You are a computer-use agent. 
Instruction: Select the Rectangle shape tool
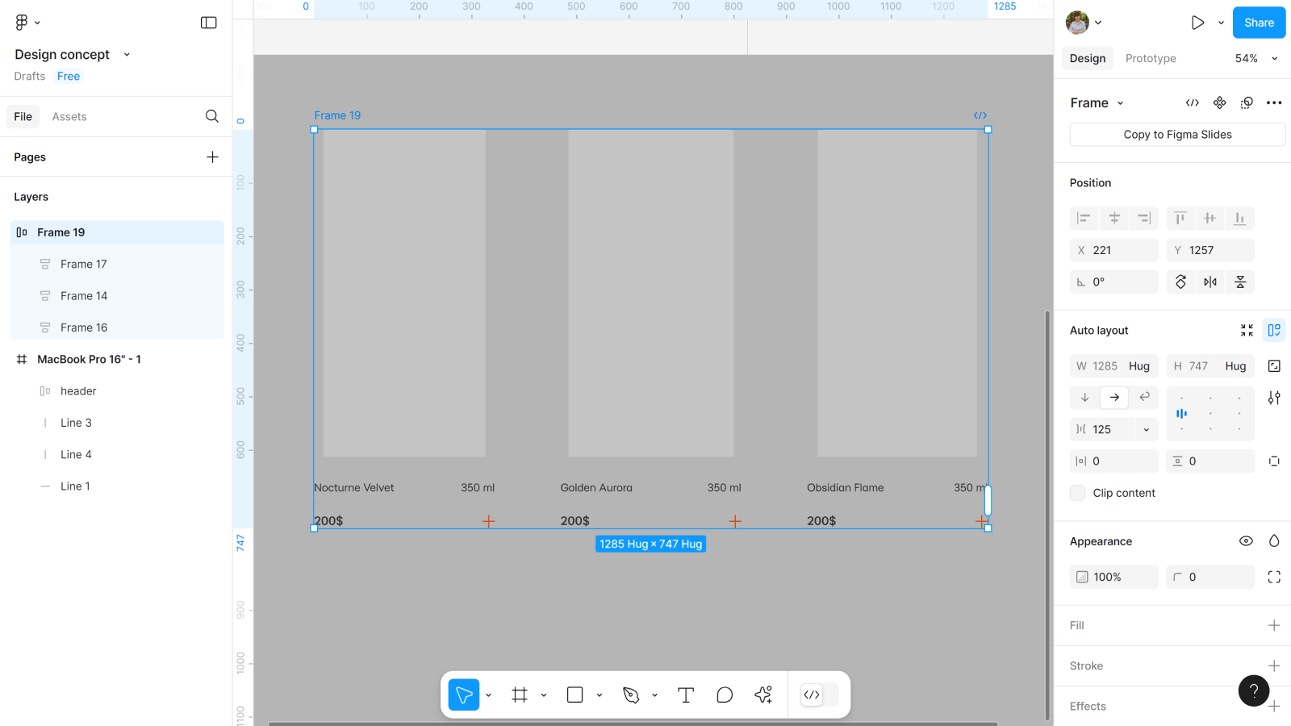coord(575,695)
